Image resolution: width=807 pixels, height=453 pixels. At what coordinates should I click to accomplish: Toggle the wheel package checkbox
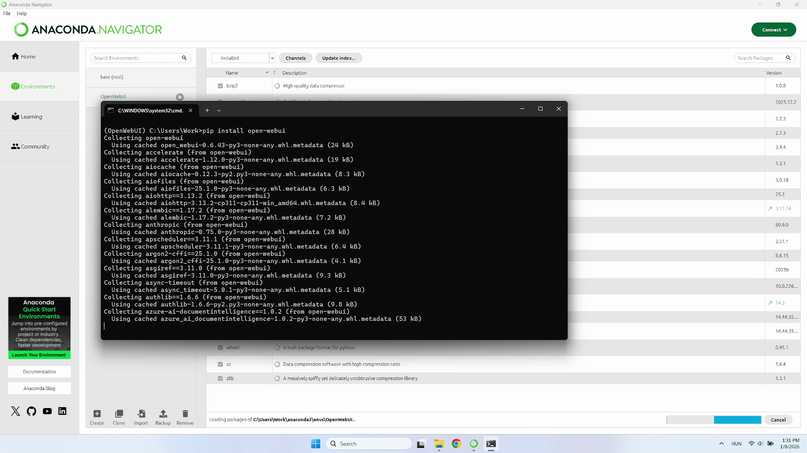click(220, 348)
